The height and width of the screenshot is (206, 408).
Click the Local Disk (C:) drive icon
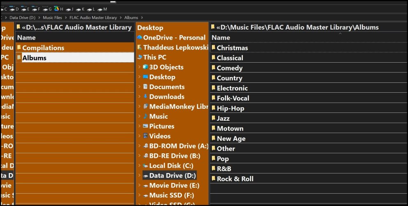[146, 166]
